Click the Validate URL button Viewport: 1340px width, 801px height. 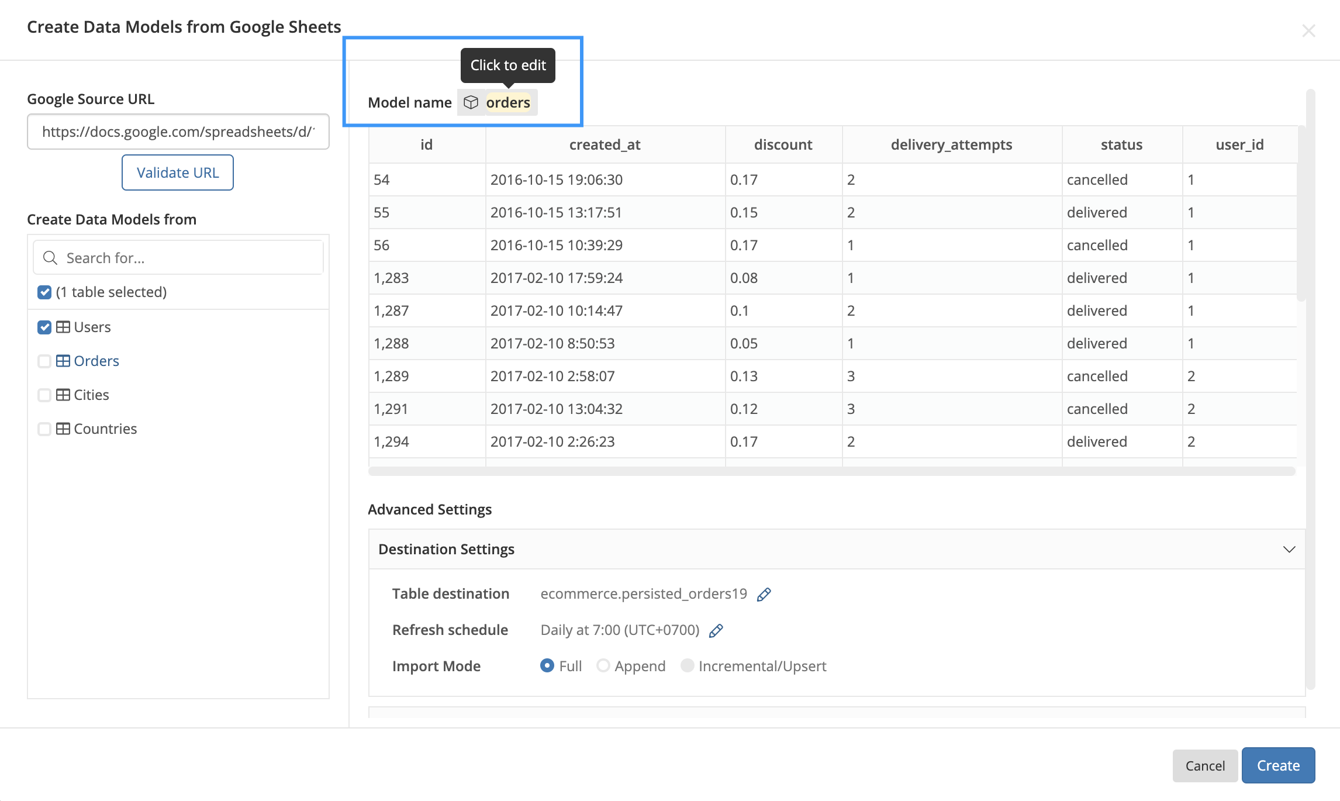178,172
